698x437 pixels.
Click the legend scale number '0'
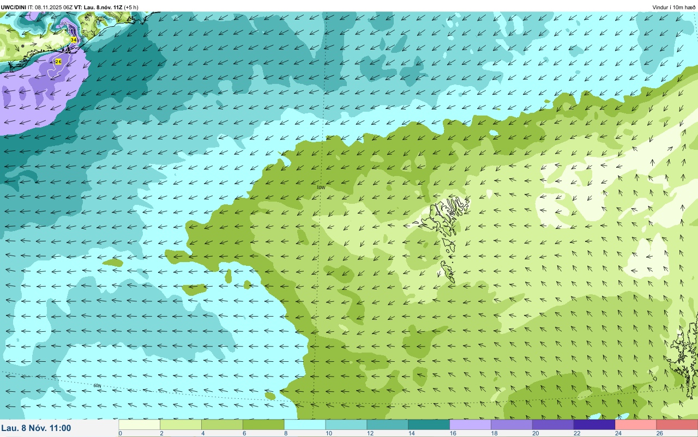(x=120, y=433)
